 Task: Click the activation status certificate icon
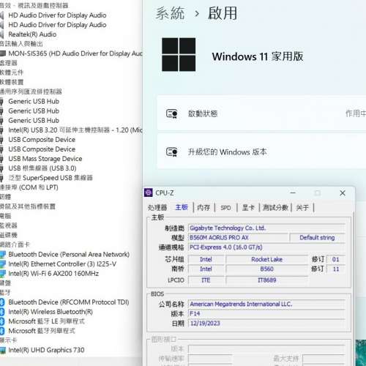click(x=171, y=113)
